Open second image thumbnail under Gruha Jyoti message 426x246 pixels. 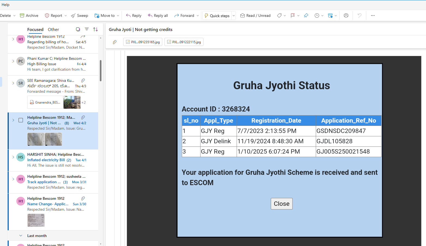[x=53, y=139]
